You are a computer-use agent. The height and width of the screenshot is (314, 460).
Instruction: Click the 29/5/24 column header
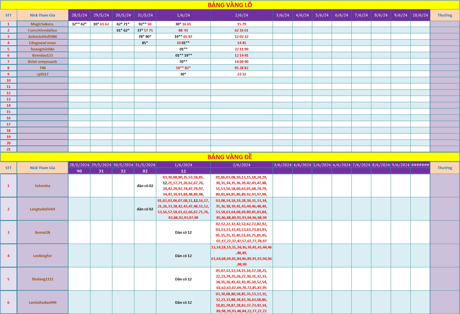click(x=101, y=15)
